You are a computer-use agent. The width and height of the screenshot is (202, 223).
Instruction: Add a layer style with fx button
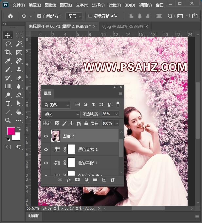[x=69, y=180]
